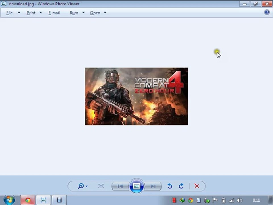The width and height of the screenshot is (273, 205).
Task: Open Photo Viewer help icon
Action: click(267, 12)
